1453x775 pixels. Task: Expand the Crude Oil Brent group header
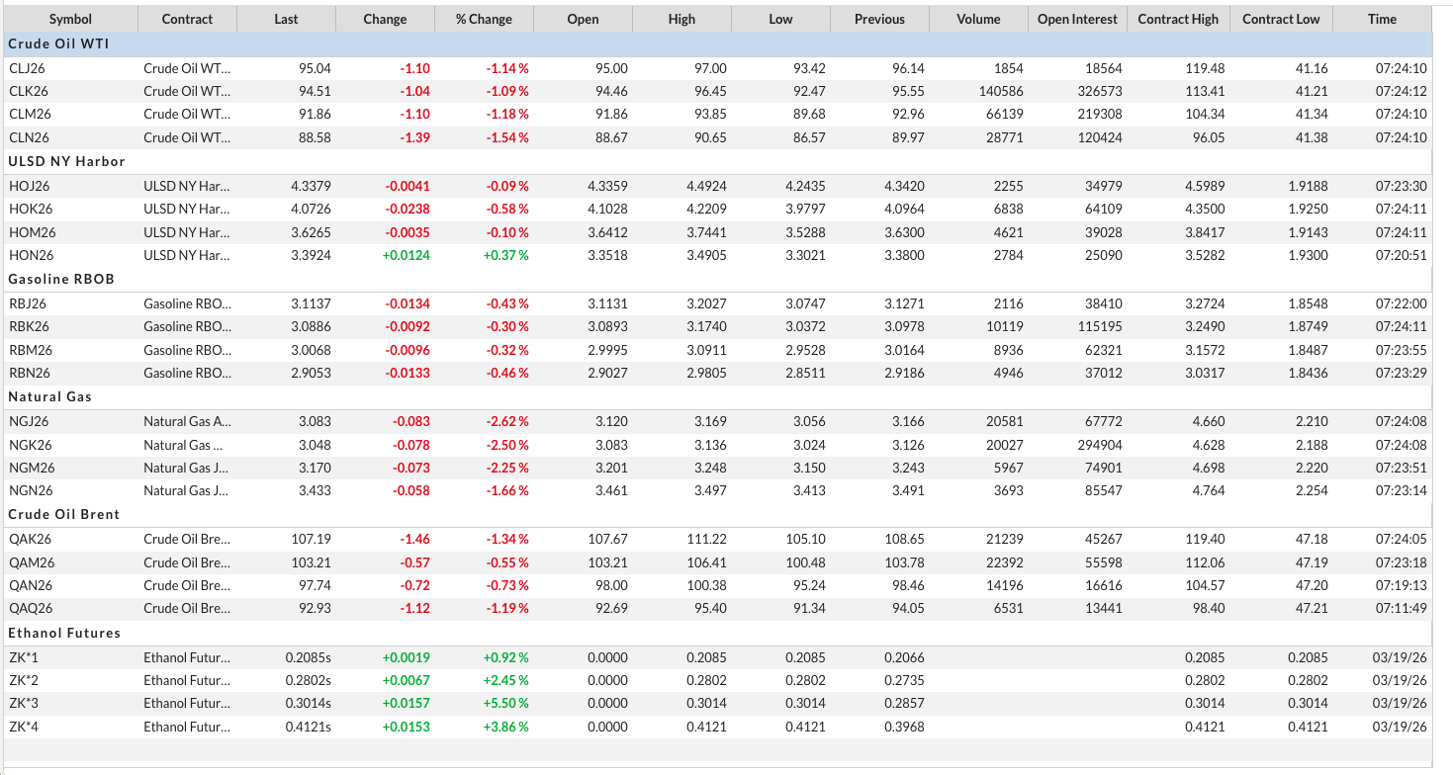(63, 514)
